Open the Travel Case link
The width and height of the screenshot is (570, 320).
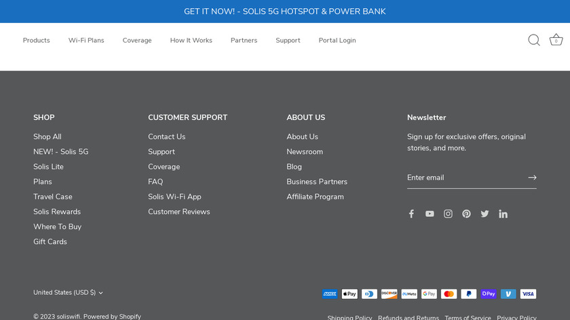(53, 197)
